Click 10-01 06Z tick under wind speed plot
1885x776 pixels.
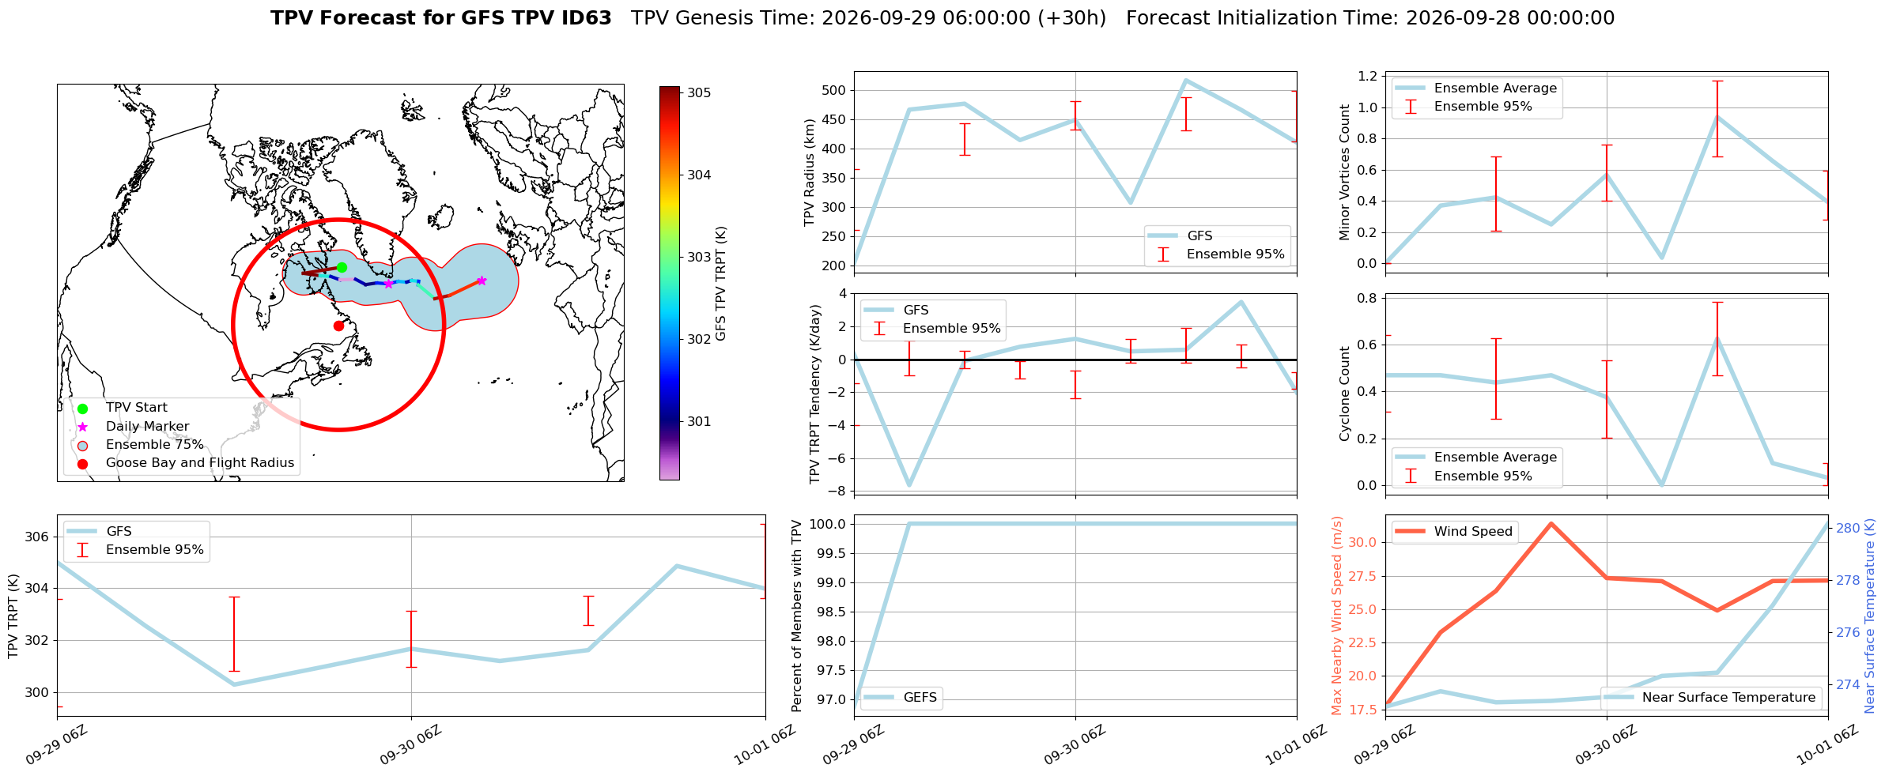1827,745
